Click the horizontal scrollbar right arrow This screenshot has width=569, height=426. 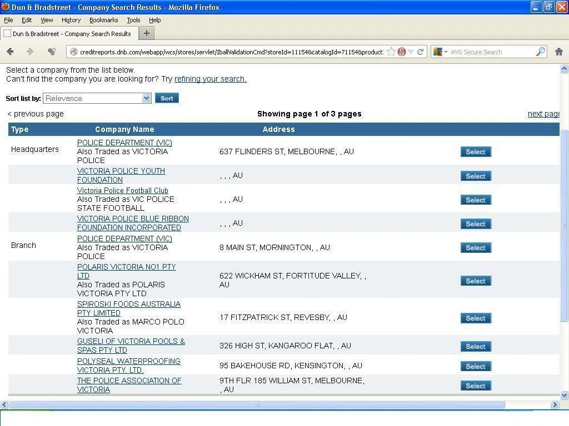click(555, 404)
